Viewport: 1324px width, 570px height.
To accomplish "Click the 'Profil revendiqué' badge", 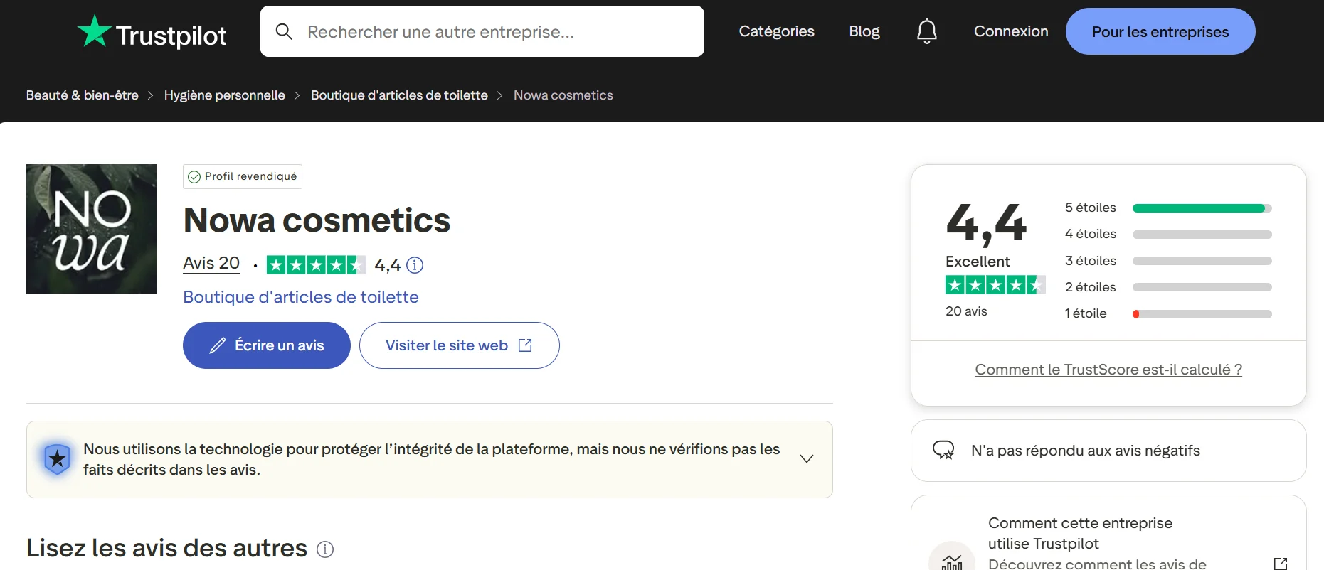I will pyautogui.click(x=243, y=176).
